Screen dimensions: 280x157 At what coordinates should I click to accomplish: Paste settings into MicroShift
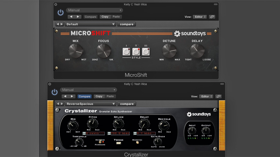pyautogui.click(x=116, y=17)
